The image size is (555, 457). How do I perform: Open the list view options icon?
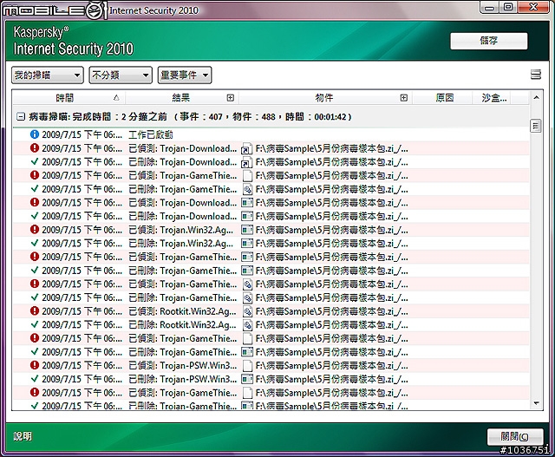tap(536, 75)
